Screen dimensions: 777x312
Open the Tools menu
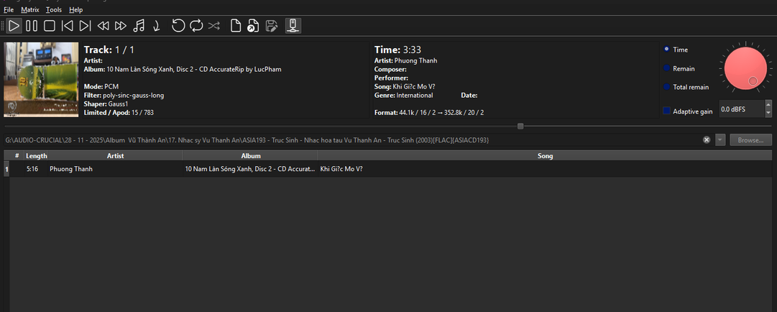(54, 9)
